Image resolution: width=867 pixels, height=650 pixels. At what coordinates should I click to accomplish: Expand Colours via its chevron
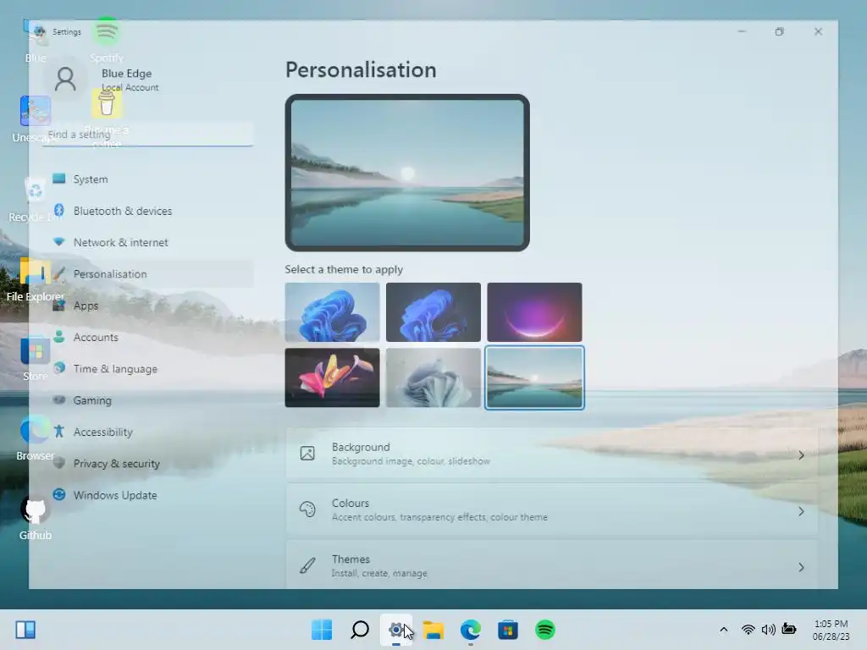click(x=801, y=511)
